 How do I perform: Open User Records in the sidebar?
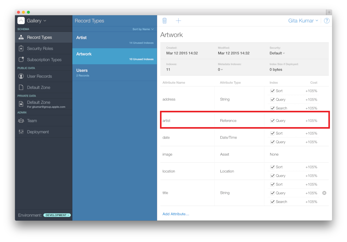coord(39,76)
